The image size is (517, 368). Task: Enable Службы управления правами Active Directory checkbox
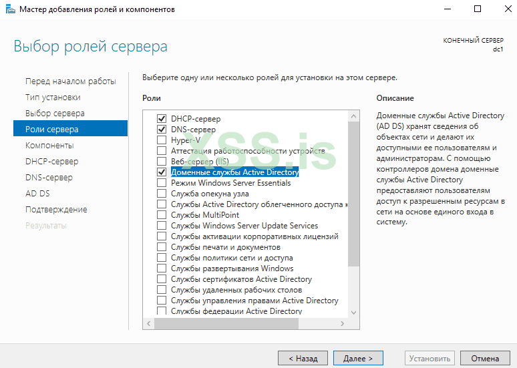pyautogui.click(x=162, y=301)
